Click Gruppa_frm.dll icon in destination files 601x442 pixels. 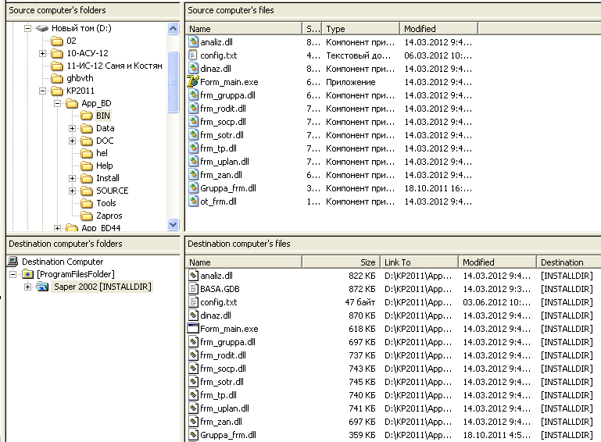(x=194, y=435)
